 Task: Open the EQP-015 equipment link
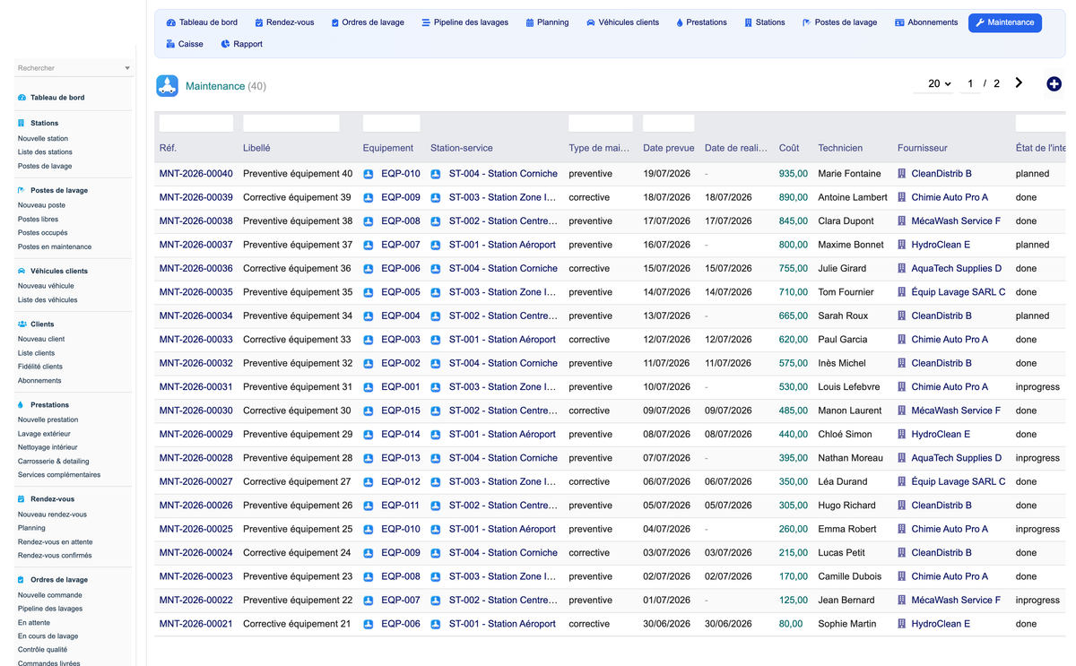click(x=400, y=411)
